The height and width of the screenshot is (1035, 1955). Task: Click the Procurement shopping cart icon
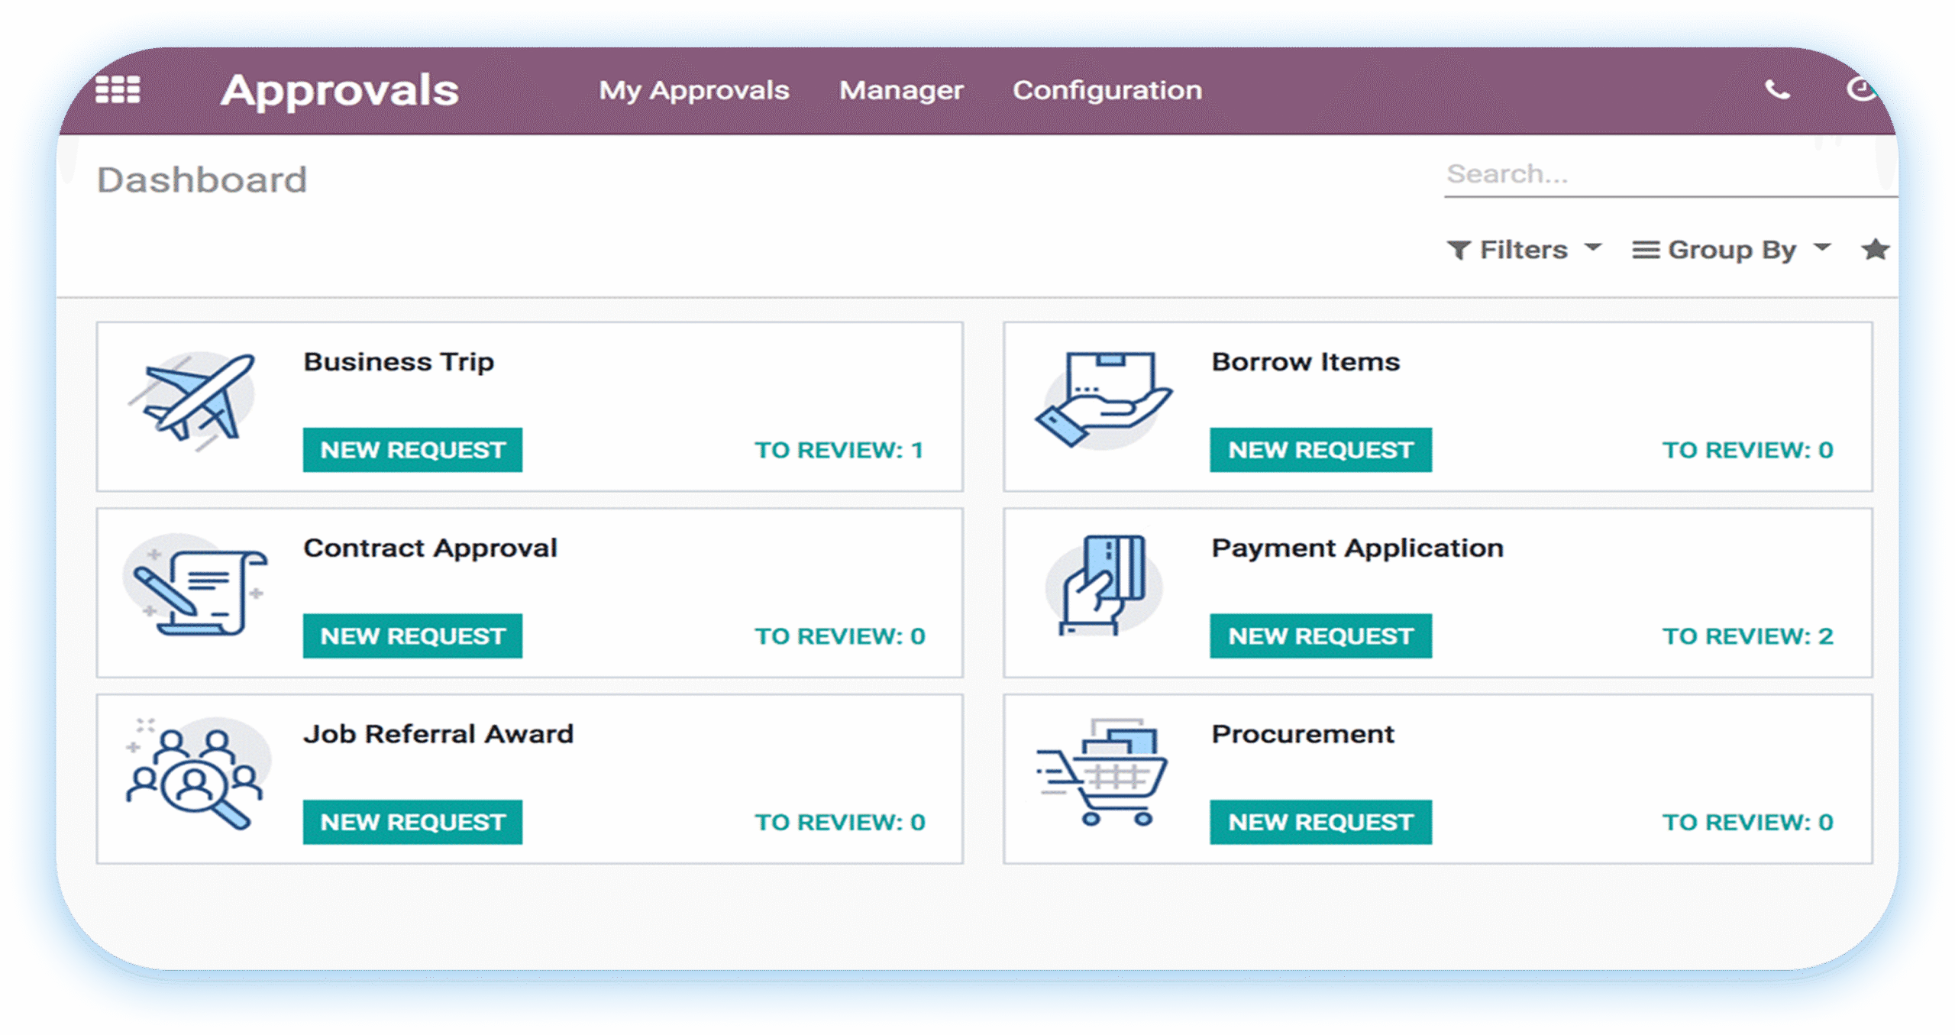(x=1103, y=771)
